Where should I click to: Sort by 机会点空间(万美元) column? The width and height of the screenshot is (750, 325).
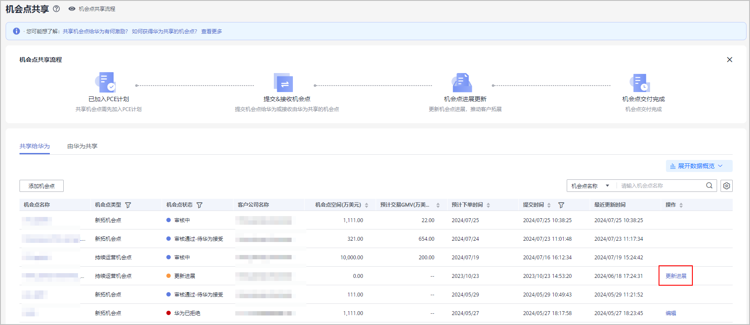[x=367, y=205]
